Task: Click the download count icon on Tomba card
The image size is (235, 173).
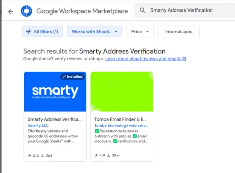Action: 108,155
